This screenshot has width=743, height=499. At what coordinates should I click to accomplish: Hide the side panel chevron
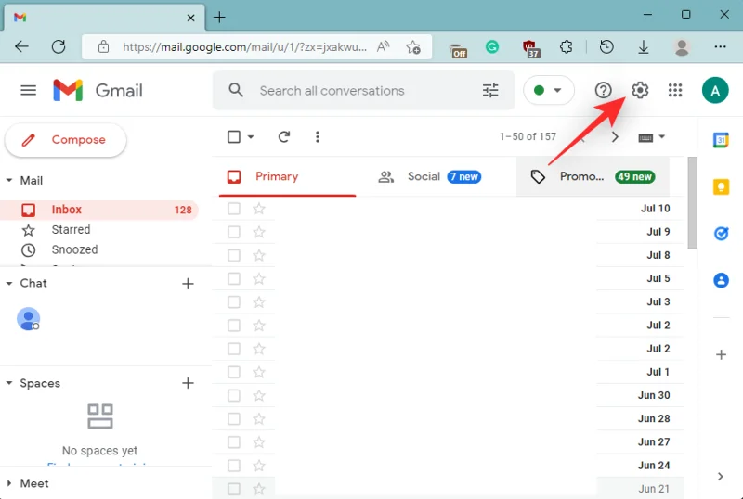(721, 476)
